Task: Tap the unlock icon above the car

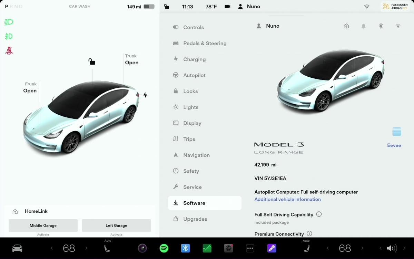Action: [92, 61]
